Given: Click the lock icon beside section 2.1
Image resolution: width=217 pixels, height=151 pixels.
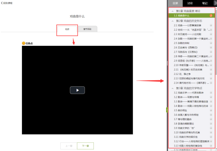Looking at the screenshot, I should 211,25.
